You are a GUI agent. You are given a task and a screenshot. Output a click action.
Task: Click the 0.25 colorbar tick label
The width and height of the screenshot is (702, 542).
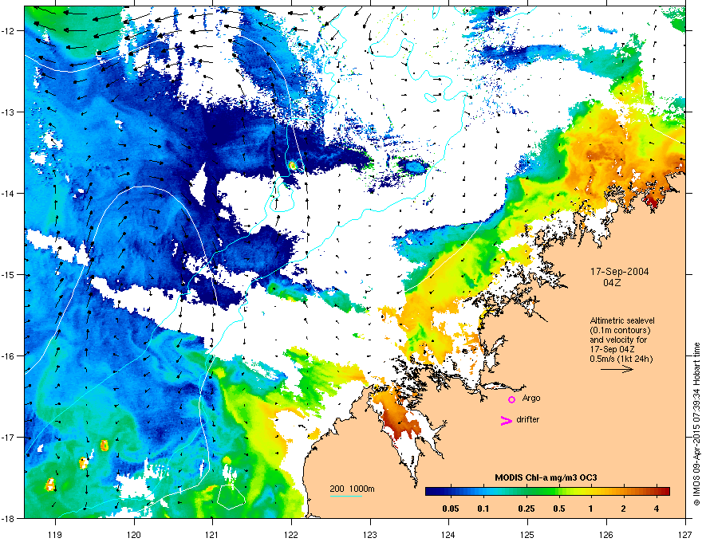tap(526, 509)
